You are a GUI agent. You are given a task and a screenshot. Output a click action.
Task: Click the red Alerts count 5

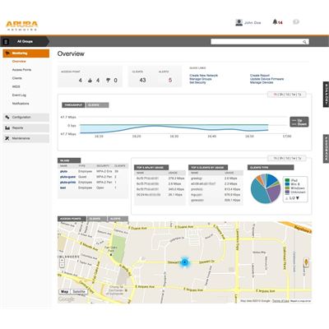tap(170, 81)
